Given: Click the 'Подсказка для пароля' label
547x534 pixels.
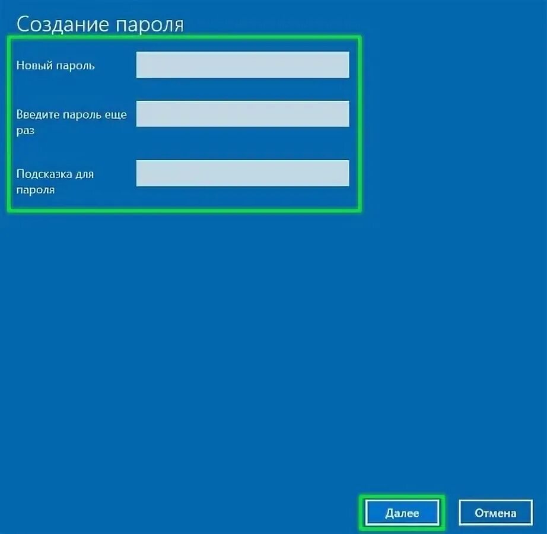Looking at the screenshot, I should 55,182.
